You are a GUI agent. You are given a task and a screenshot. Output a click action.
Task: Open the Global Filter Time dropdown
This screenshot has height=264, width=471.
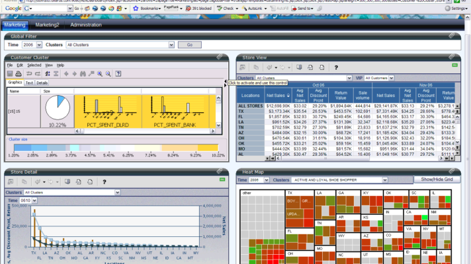(39, 45)
